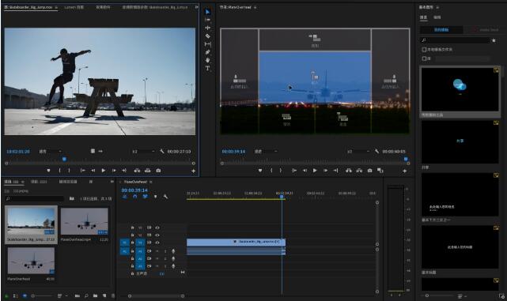
Task: Toggle track lock on top video track
Action: coord(132,228)
